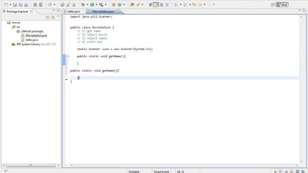
Task: Select the JRE System Library node
Action: click(x=34, y=44)
